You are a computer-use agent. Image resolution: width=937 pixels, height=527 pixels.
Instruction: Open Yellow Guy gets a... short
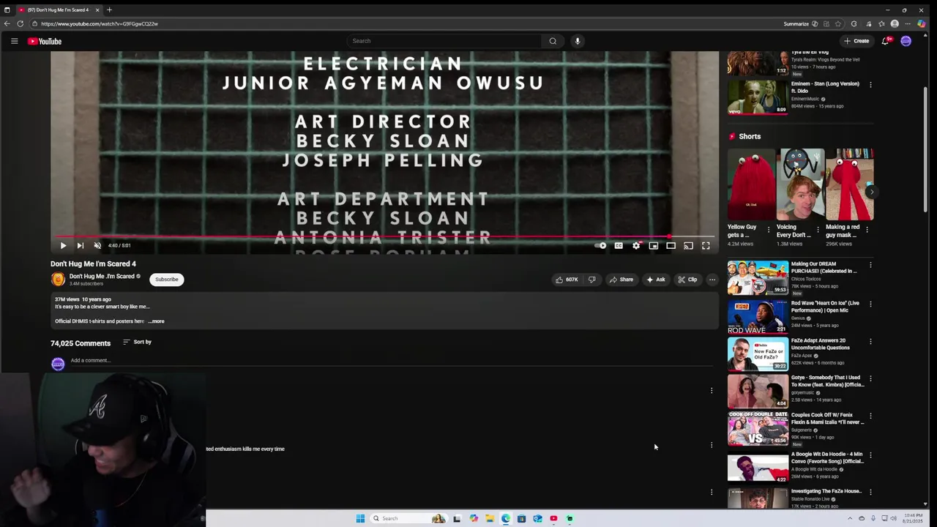[751, 184]
